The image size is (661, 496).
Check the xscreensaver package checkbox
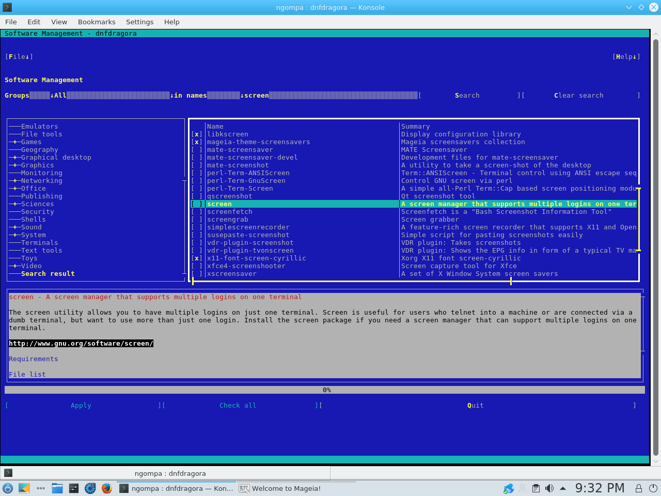(x=197, y=274)
